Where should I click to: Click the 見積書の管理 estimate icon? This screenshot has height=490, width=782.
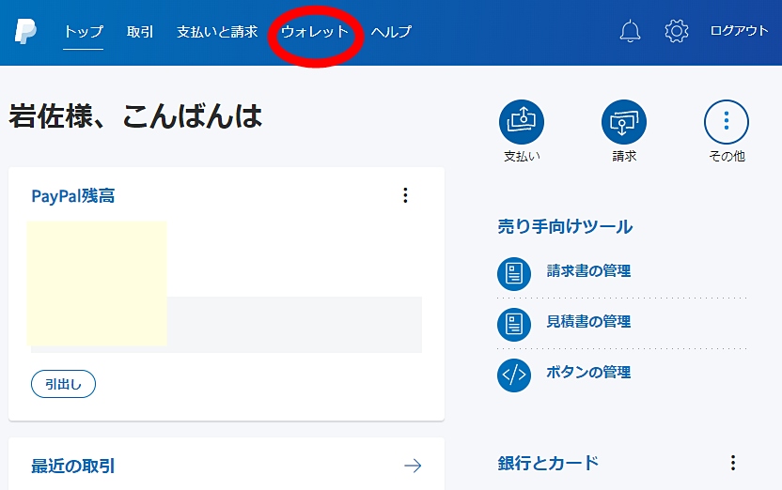point(513,324)
